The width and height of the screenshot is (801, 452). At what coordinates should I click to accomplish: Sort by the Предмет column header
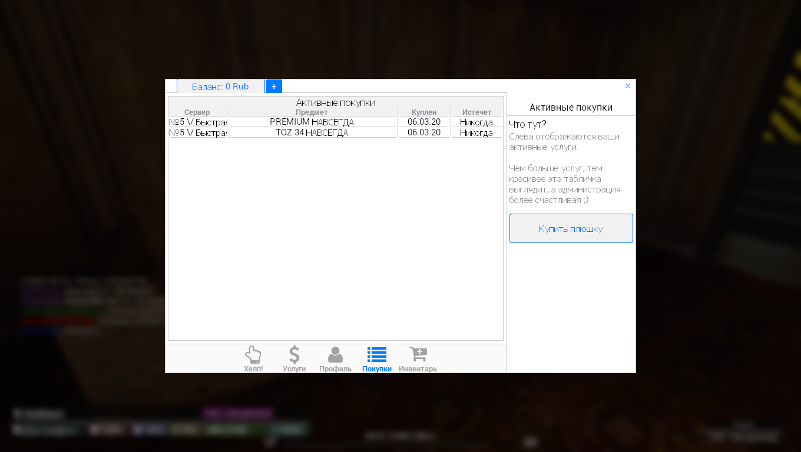[x=312, y=112]
